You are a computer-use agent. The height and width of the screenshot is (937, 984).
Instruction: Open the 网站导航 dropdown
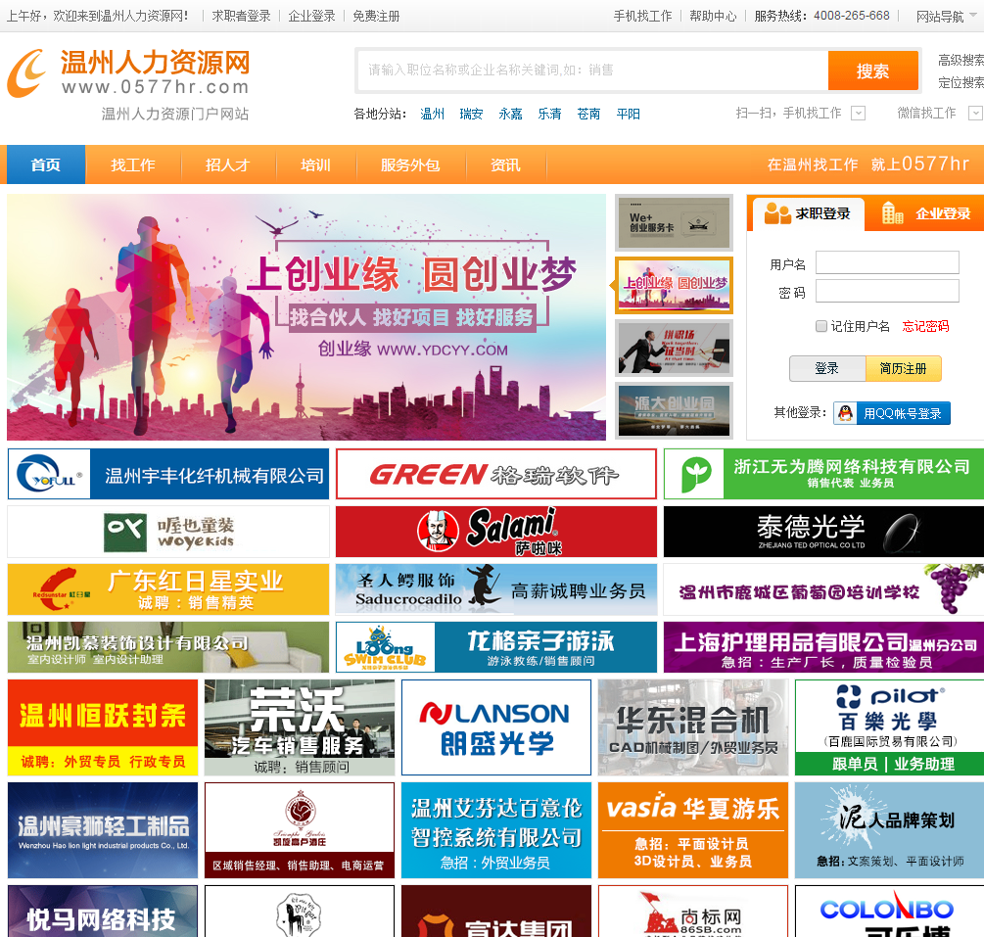947,17
